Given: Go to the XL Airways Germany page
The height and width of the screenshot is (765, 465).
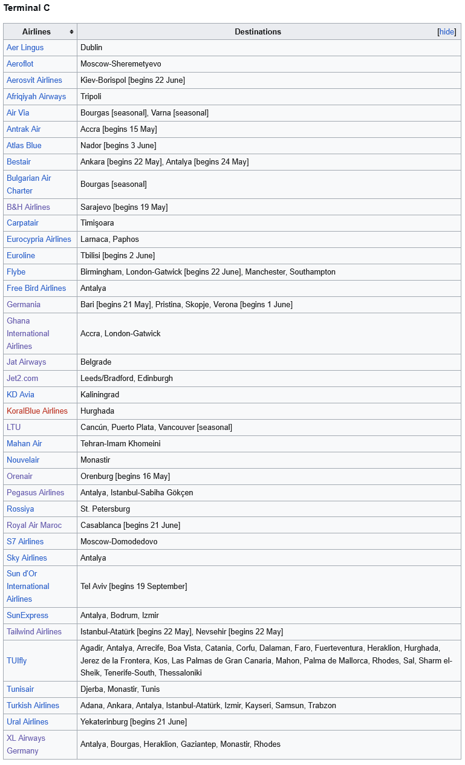Looking at the screenshot, I should (26, 744).
